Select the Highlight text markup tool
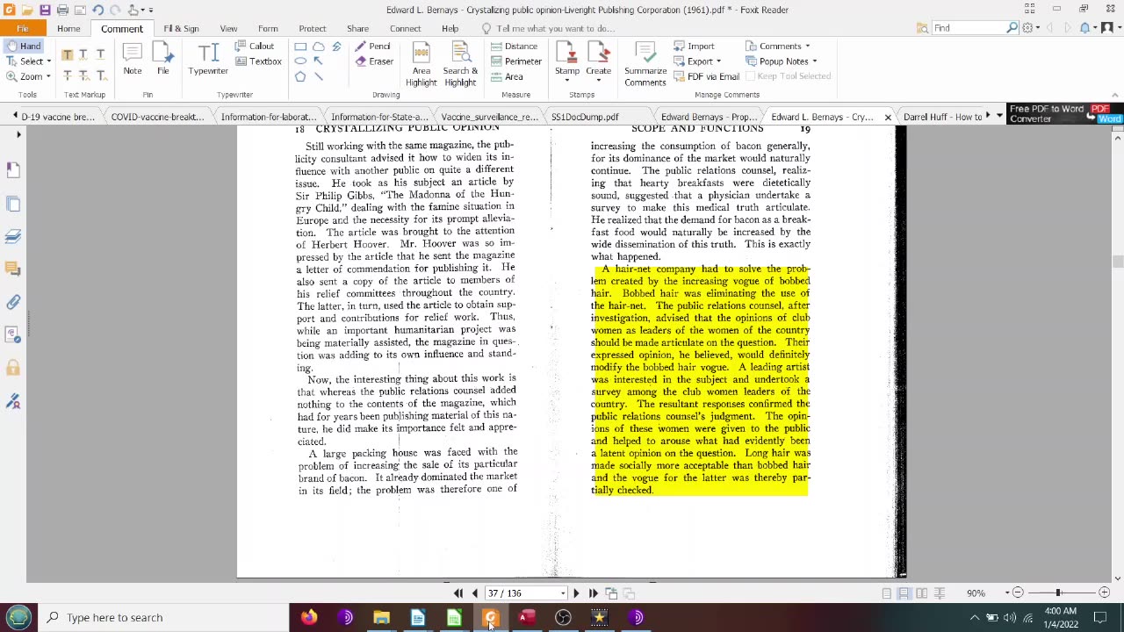Image resolution: width=1124 pixels, height=632 pixels. click(67, 55)
